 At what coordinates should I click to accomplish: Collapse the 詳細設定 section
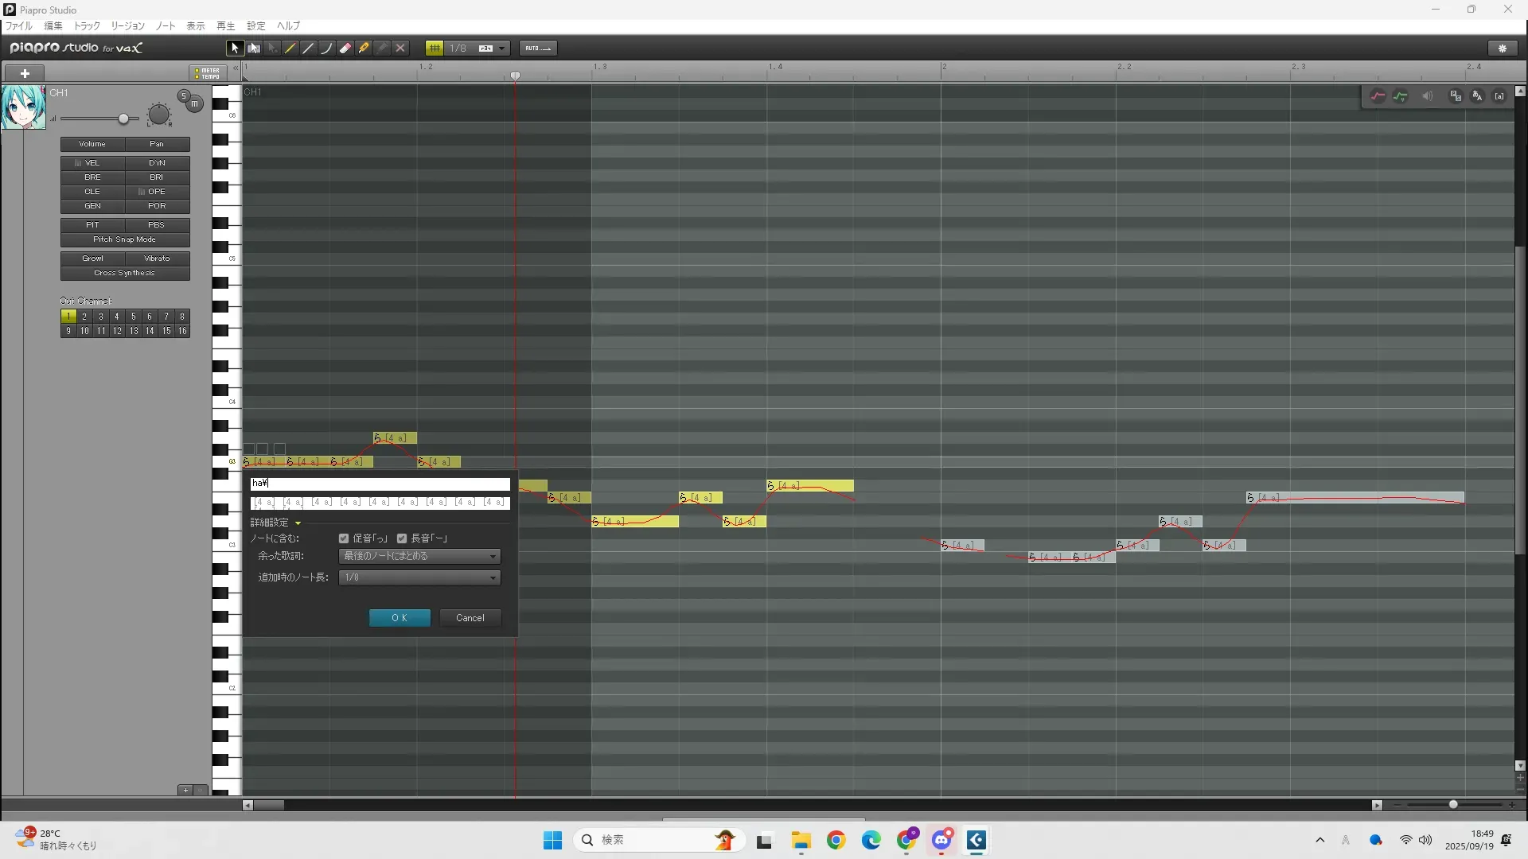pyautogui.click(x=298, y=523)
